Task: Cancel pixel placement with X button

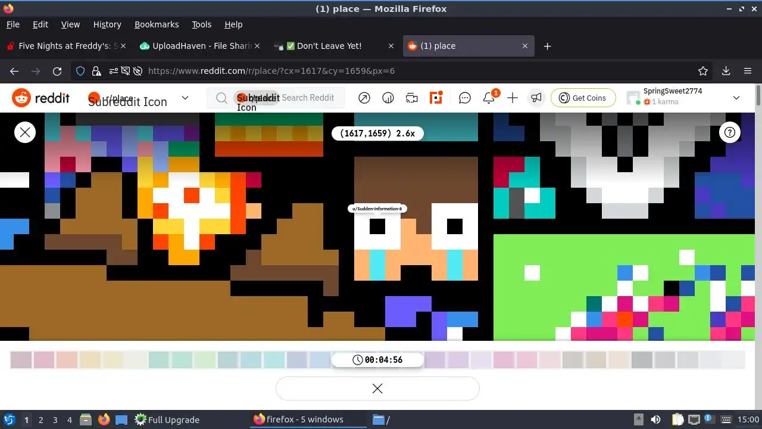Action: pos(377,388)
